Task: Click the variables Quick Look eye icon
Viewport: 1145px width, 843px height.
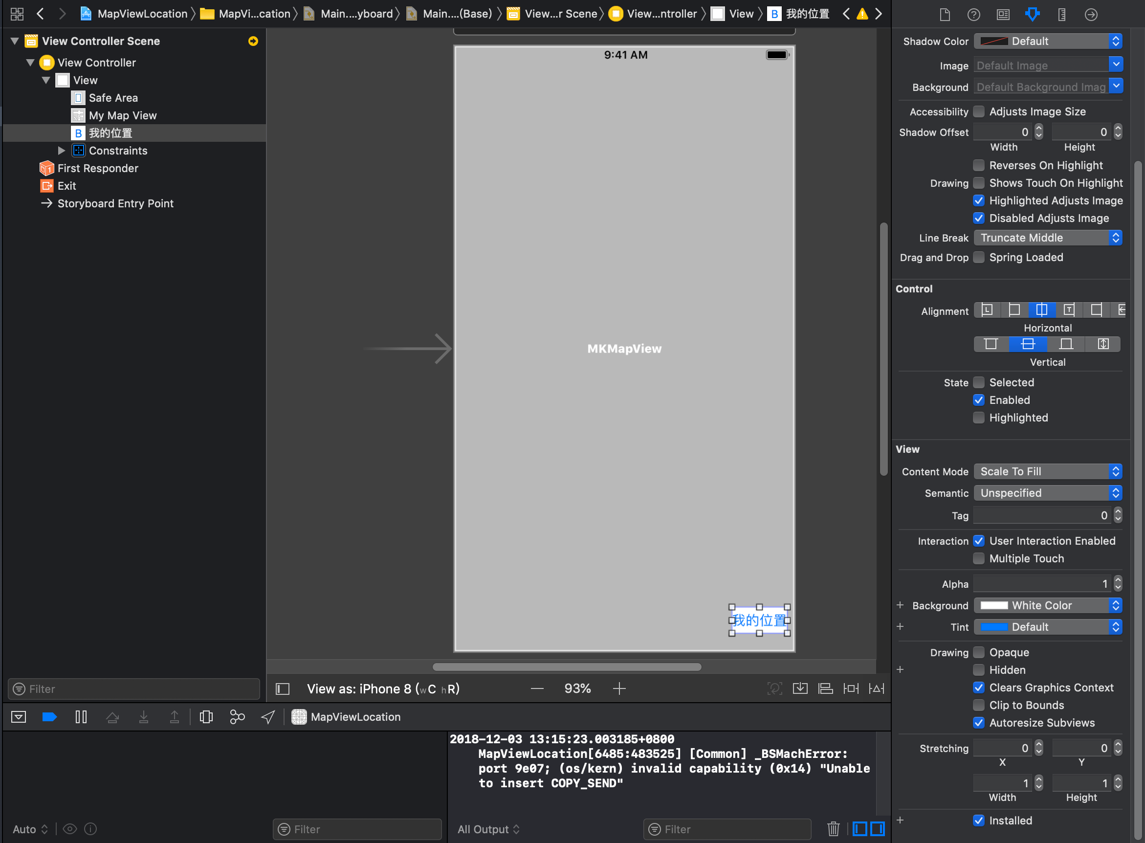Action: [70, 829]
